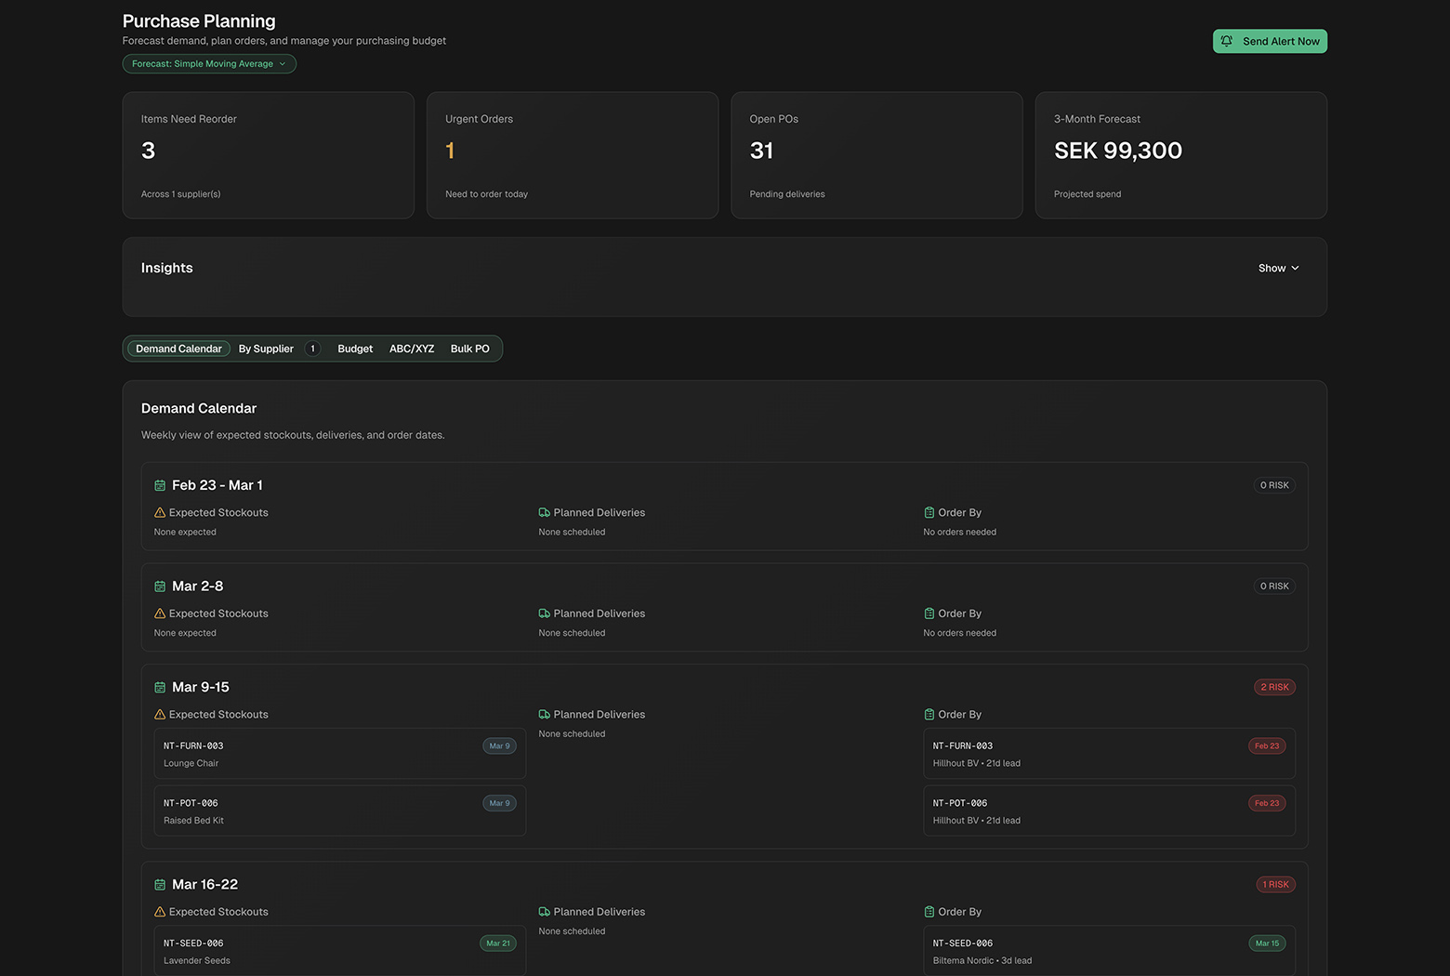Open the Forecast: Simple Moving Average dropdown
Image resolution: width=1450 pixels, height=976 pixels.
point(208,63)
